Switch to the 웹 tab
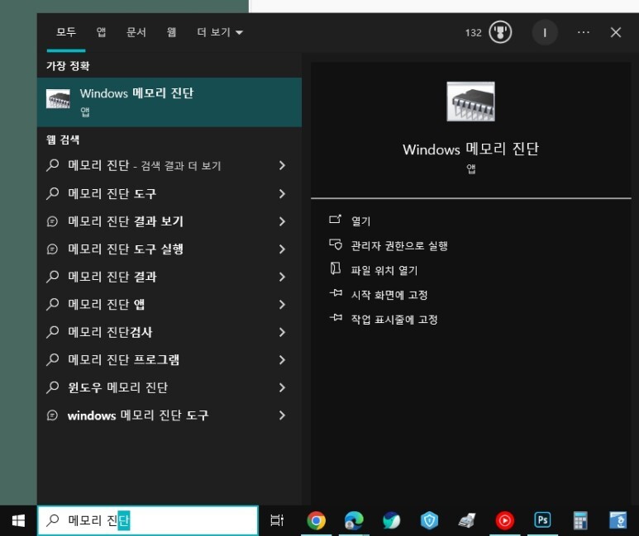 pos(171,32)
